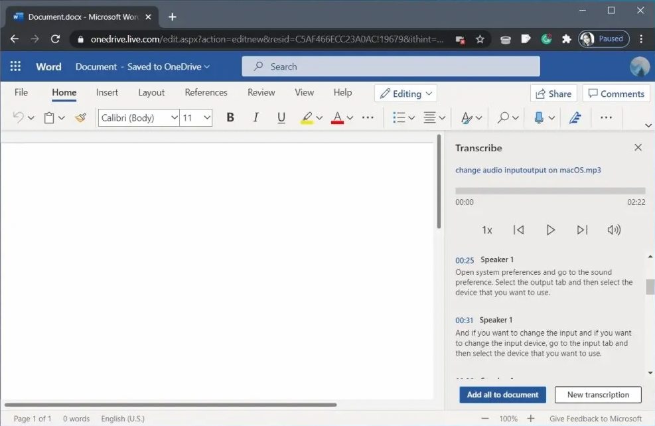Viewport: 655px width, 426px height.
Task: Open the Help tab
Action: point(342,92)
